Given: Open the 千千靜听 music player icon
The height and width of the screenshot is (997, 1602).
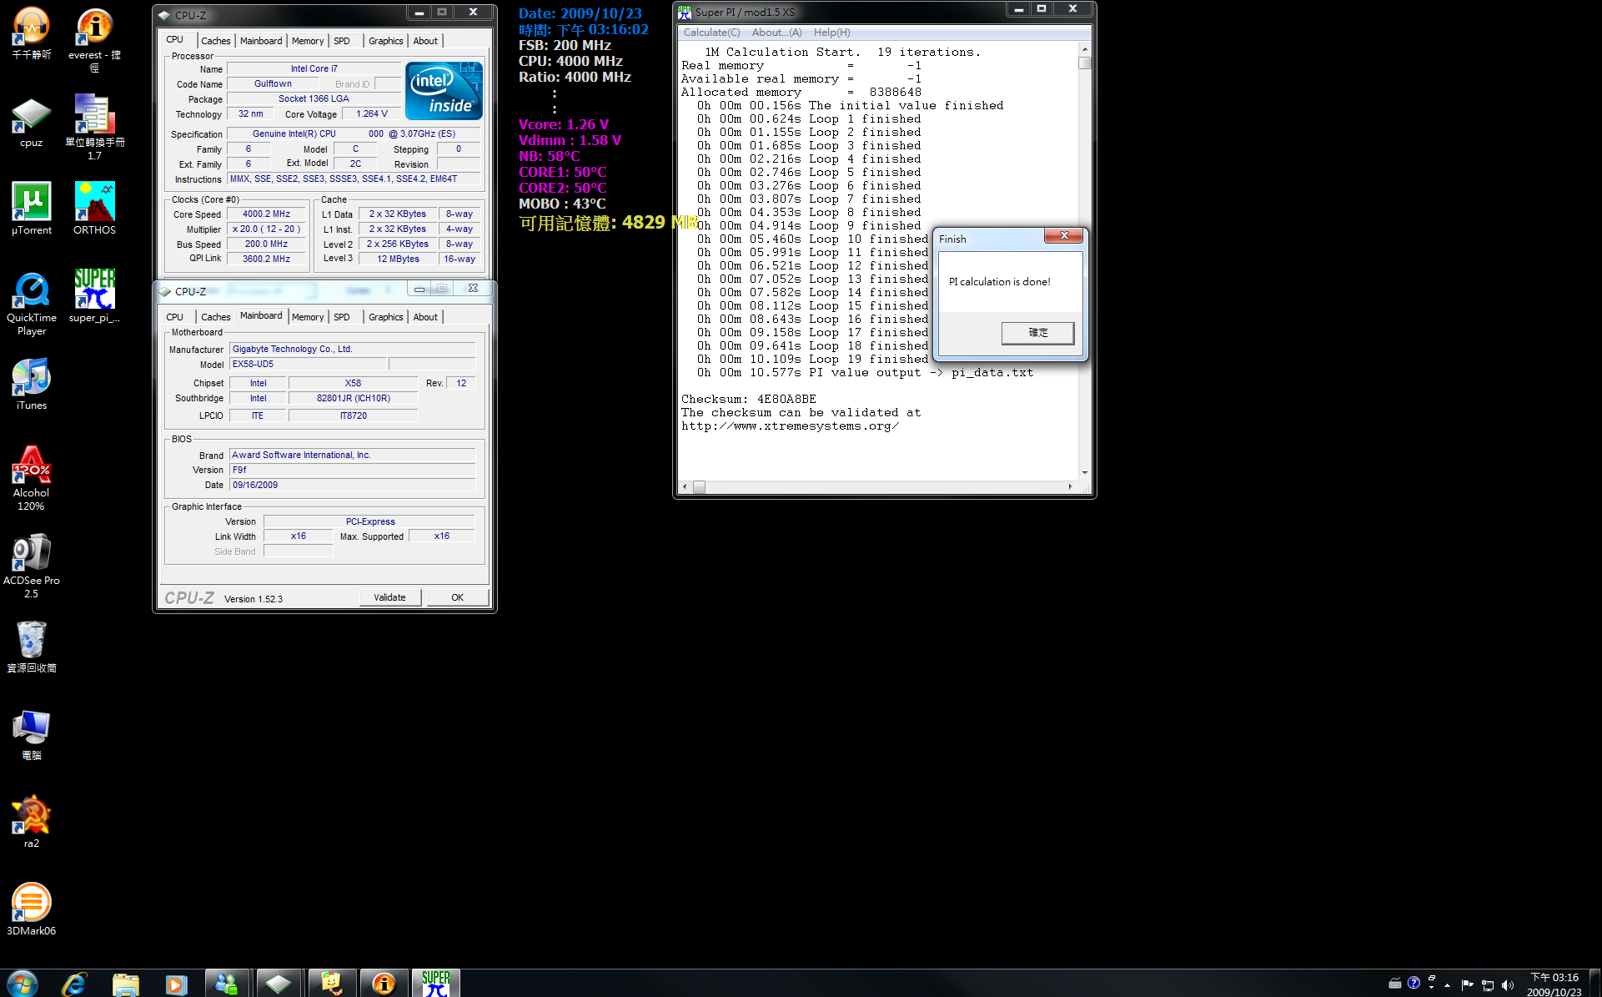Looking at the screenshot, I should click(x=31, y=34).
